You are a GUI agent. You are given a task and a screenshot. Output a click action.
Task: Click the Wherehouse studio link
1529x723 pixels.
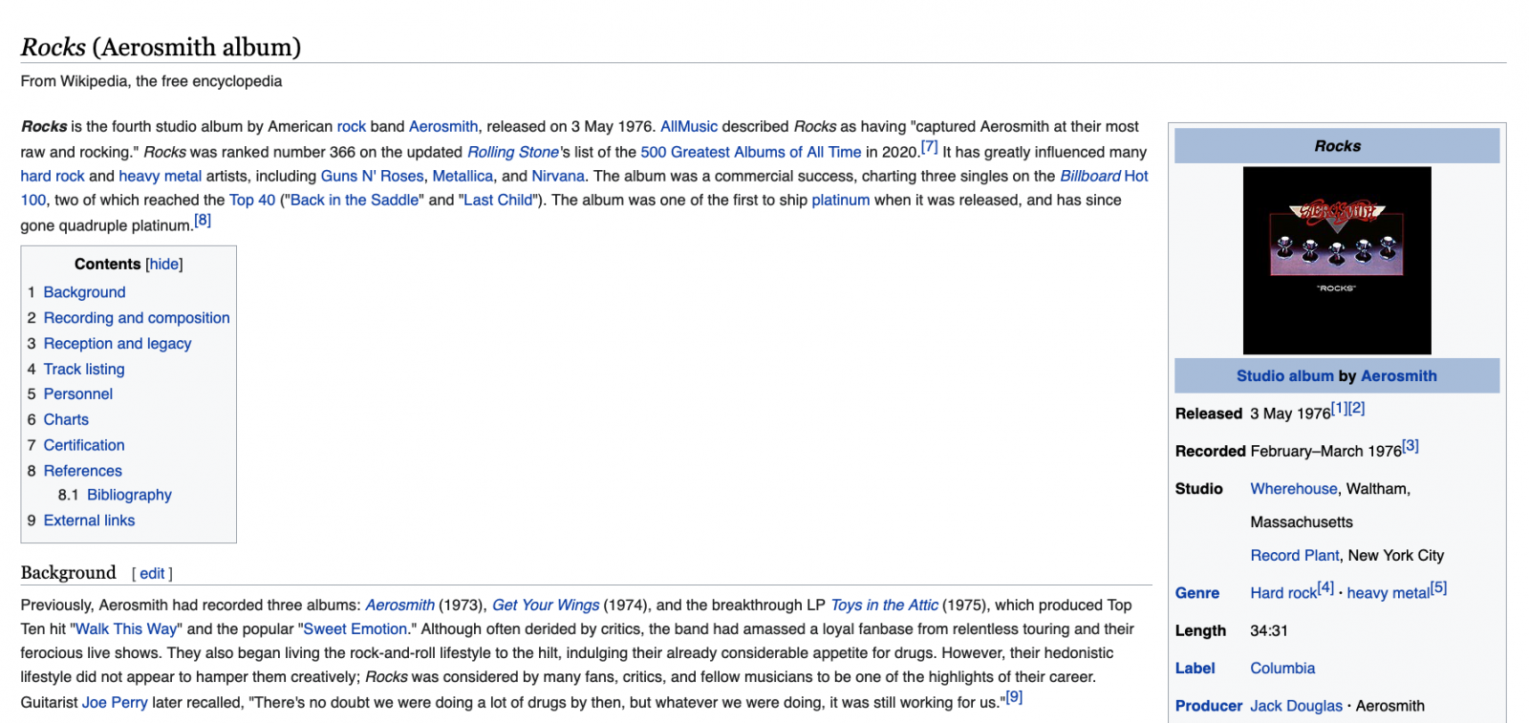click(1293, 489)
